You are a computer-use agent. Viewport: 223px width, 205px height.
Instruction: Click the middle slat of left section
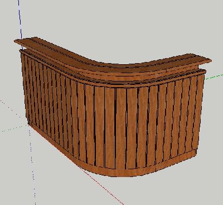pos(54,106)
